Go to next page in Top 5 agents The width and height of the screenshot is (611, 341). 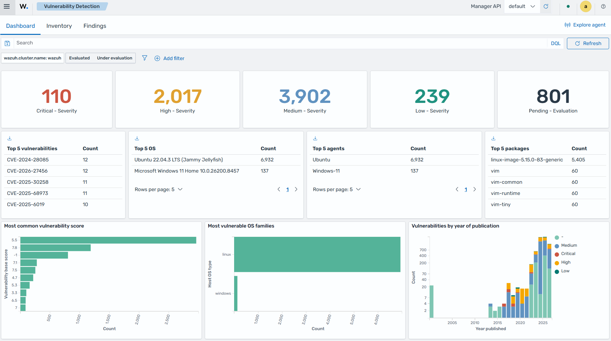click(475, 189)
